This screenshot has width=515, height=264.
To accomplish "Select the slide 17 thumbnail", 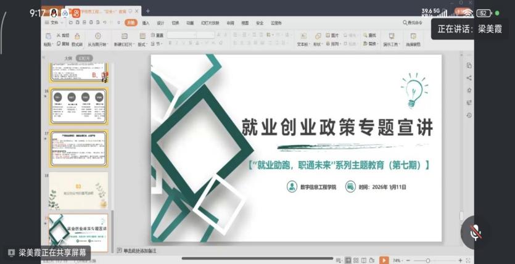I will tap(78, 148).
